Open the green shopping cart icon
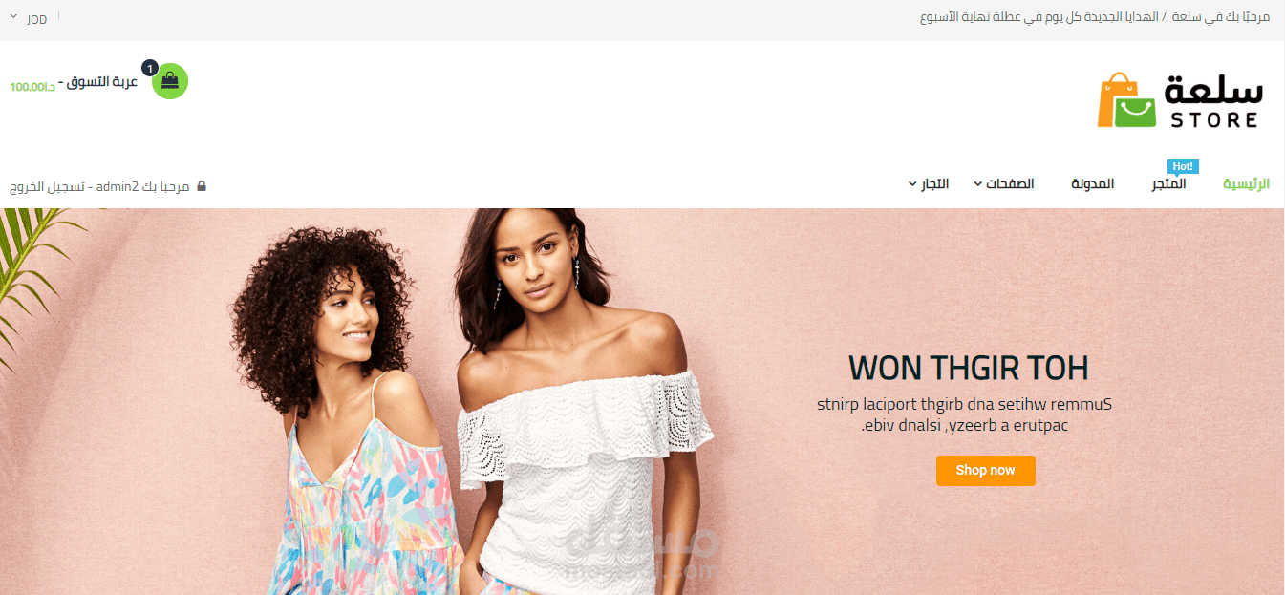The height and width of the screenshot is (595, 1285). coord(170,81)
